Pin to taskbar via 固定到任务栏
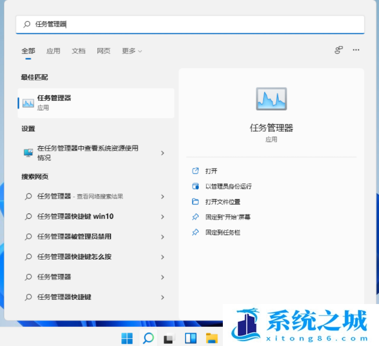 pos(223,232)
